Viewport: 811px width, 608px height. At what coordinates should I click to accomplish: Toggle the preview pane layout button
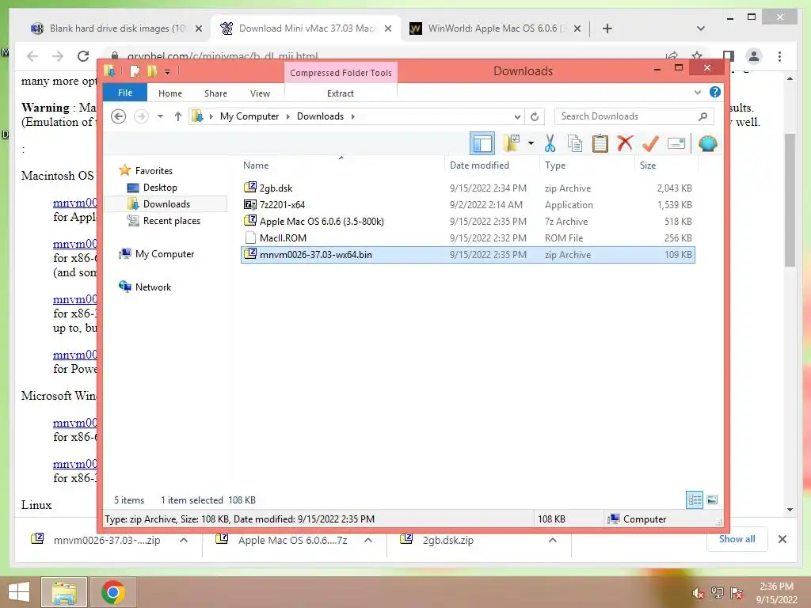482,143
